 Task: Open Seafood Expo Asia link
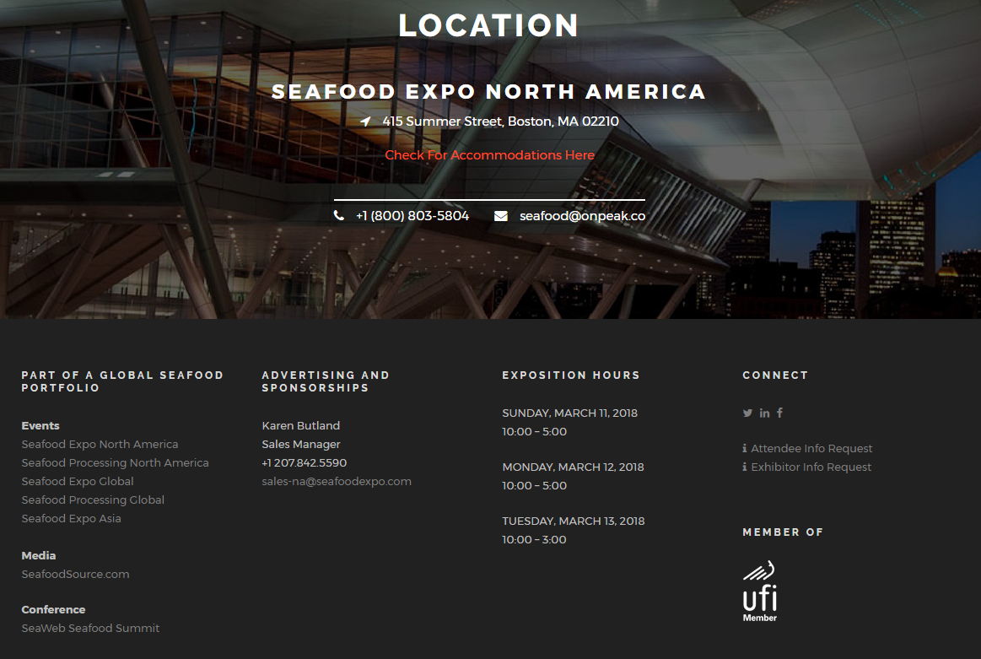click(x=72, y=519)
